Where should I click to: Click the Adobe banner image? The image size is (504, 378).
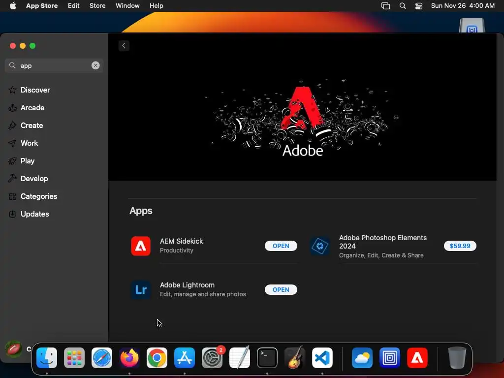302,107
